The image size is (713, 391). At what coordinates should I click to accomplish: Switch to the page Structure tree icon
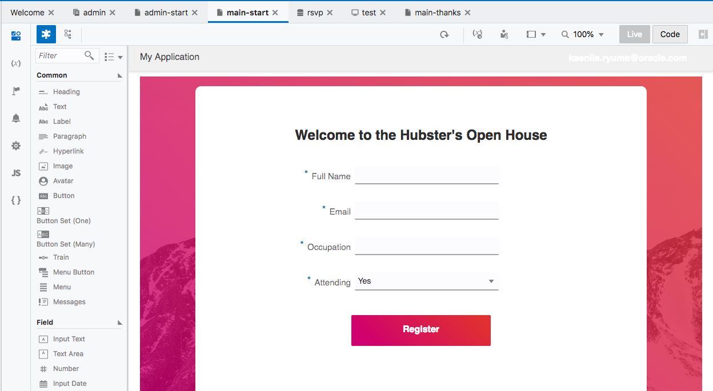click(68, 34)
